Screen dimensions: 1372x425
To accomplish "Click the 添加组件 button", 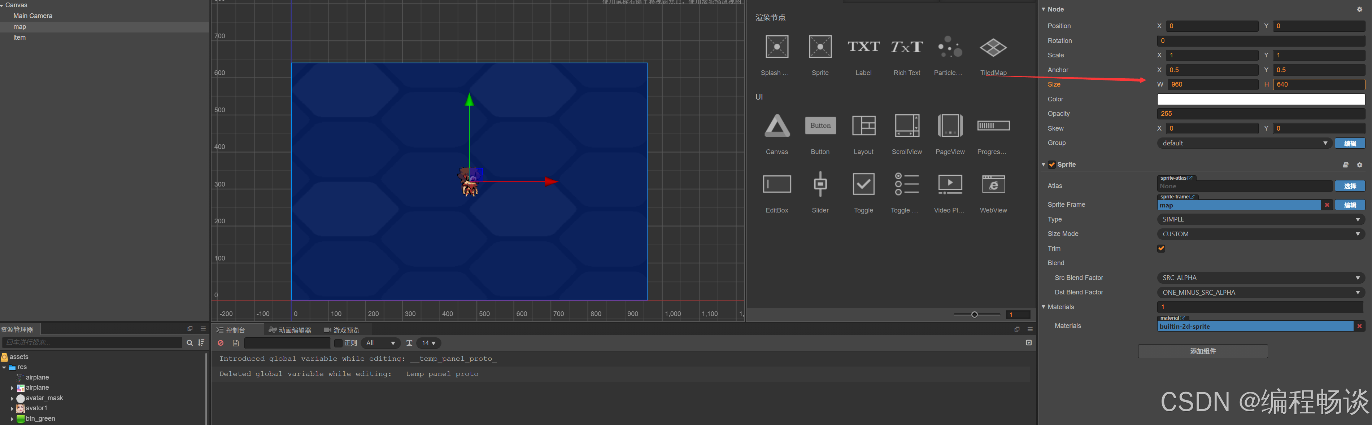I will click(1203, 351).
